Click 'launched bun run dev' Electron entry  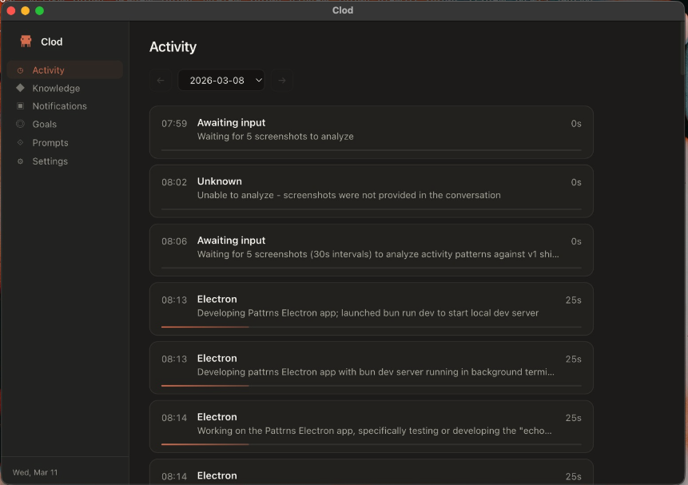(372, 308)
